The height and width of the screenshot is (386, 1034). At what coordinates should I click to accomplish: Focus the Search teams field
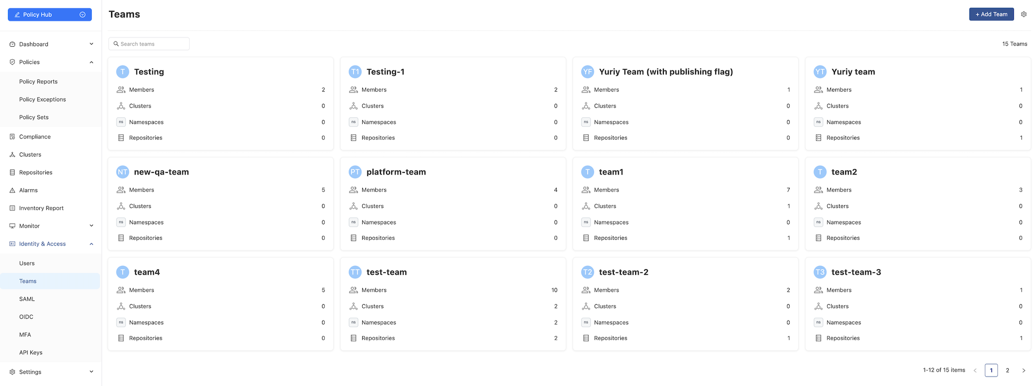(x=149, y=44)
